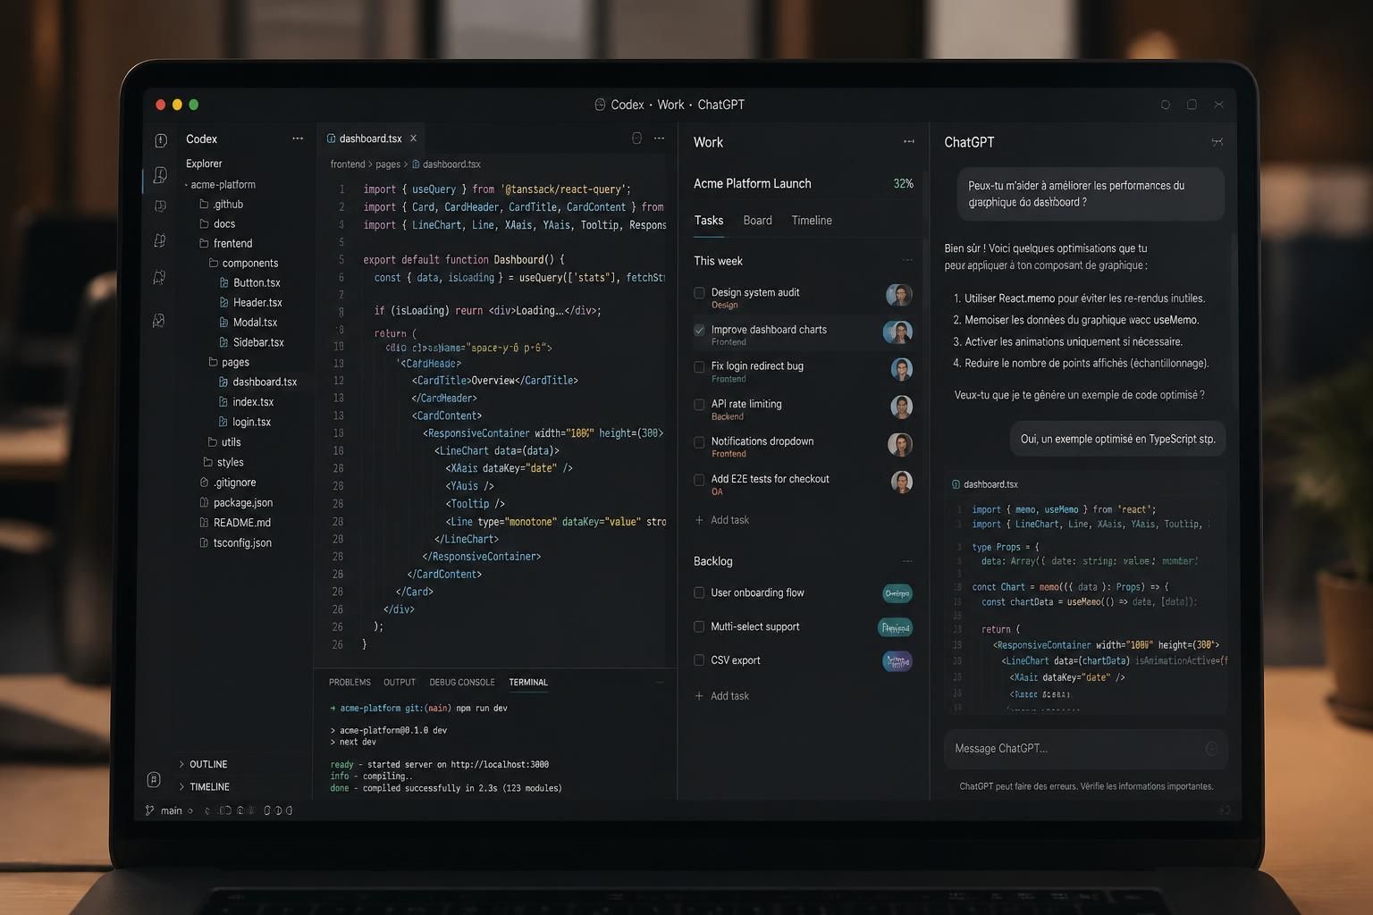Expand the .github folder

point(221,205)
